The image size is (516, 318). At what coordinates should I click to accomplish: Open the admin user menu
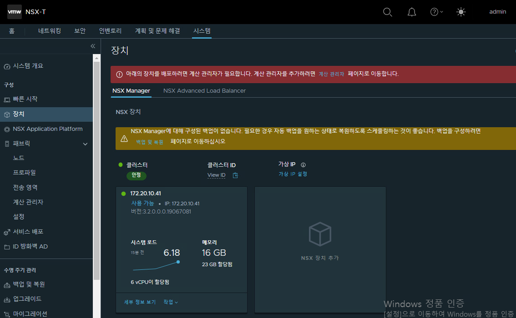point(497,12)
